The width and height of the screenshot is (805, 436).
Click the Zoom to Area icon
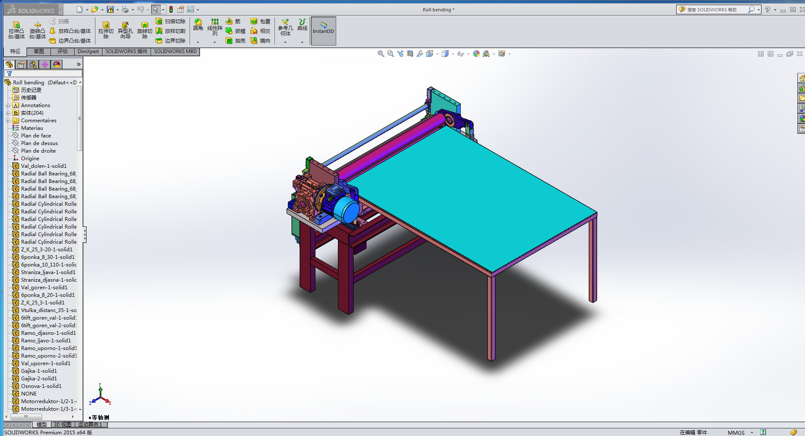coord(390,54)
